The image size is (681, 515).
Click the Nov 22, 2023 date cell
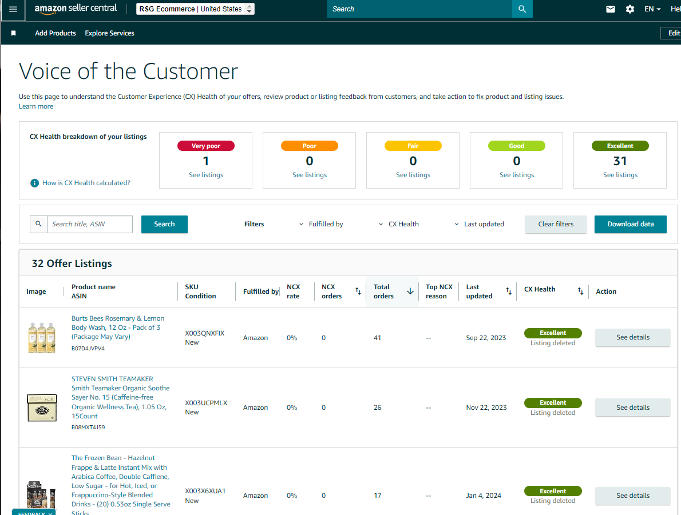pos(486,408)
